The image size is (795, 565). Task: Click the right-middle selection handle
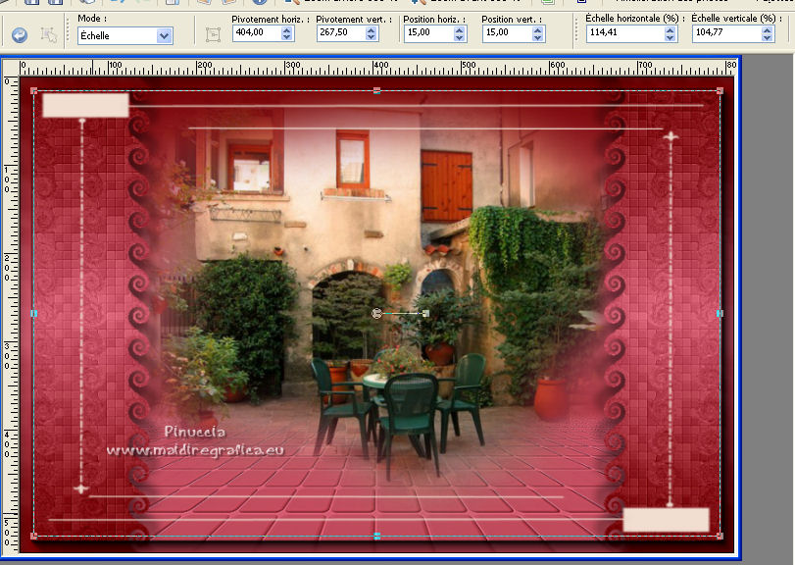point(720,314)
